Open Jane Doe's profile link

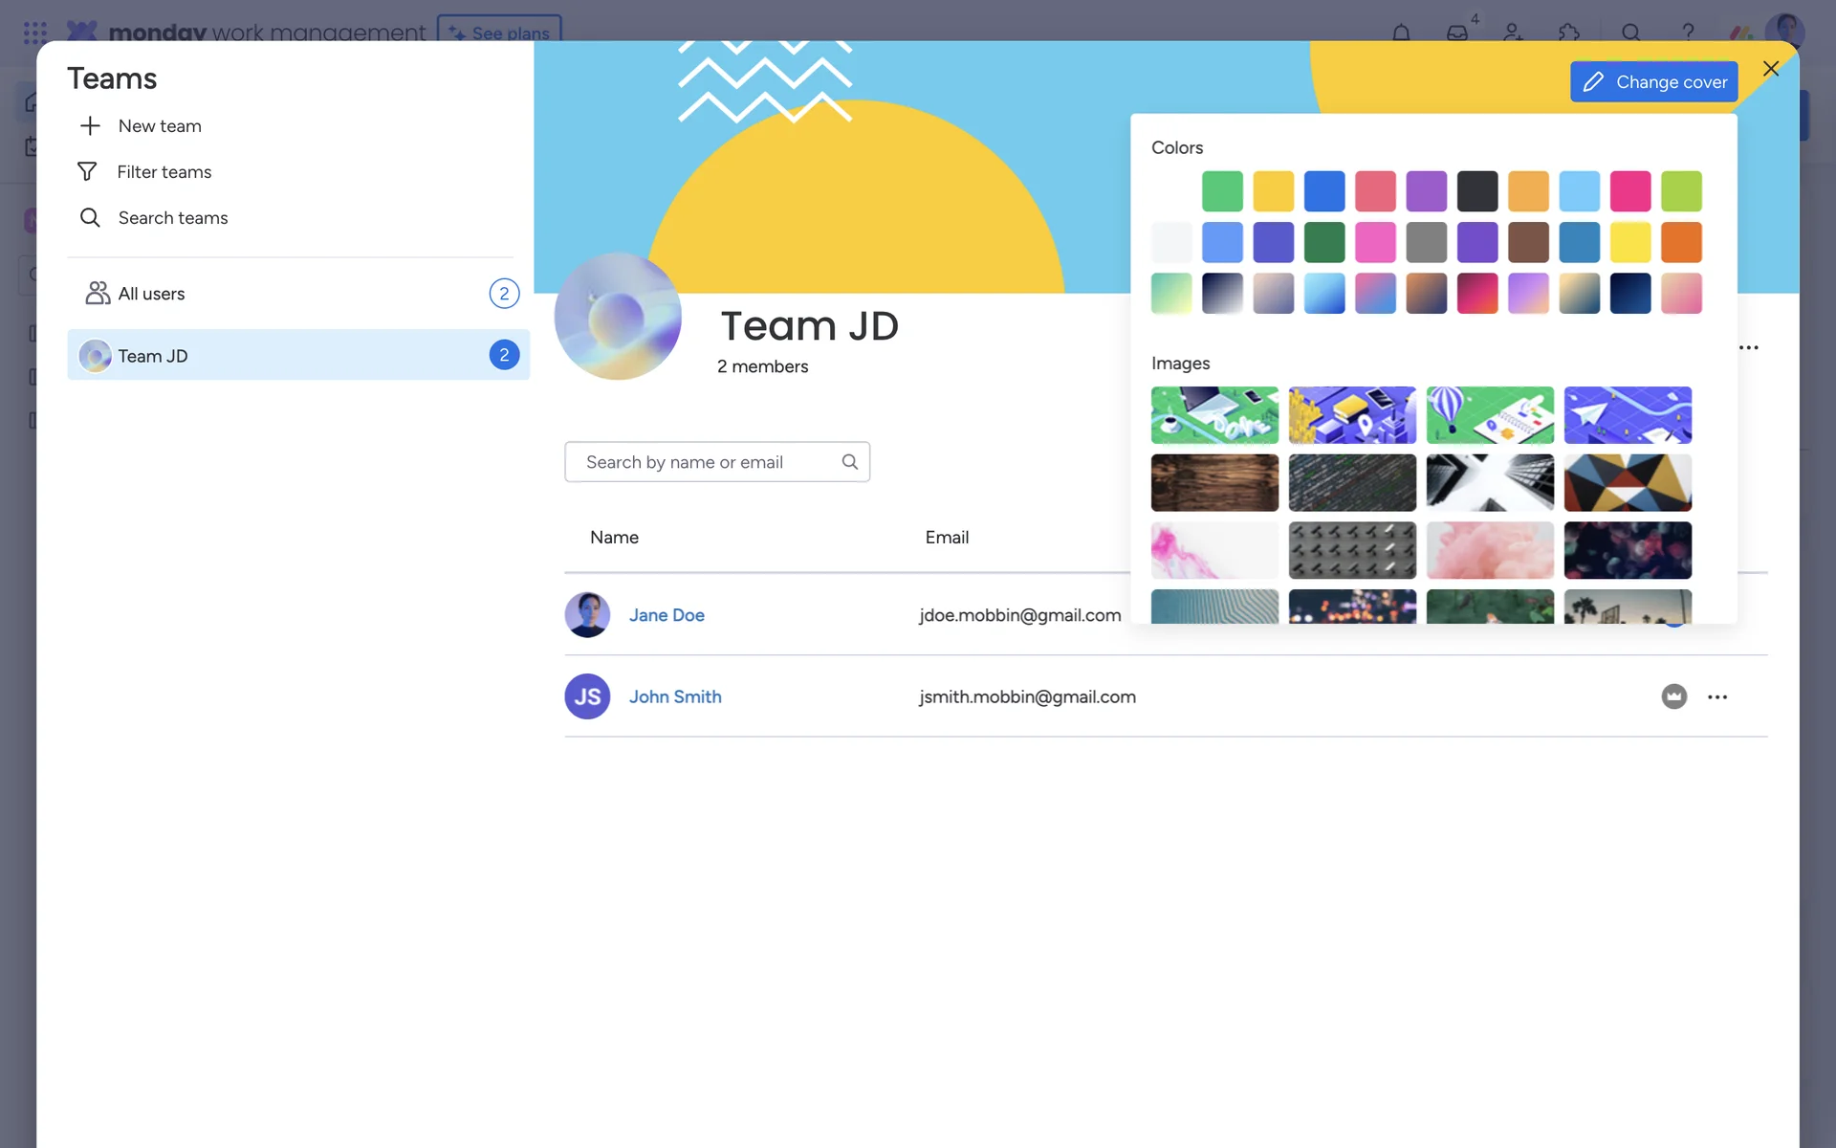[x=667, y=615]
